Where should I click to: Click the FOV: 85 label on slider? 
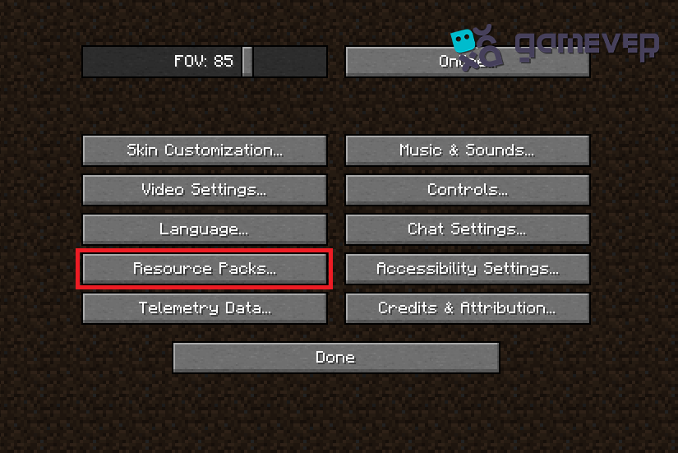coord(204,61)
